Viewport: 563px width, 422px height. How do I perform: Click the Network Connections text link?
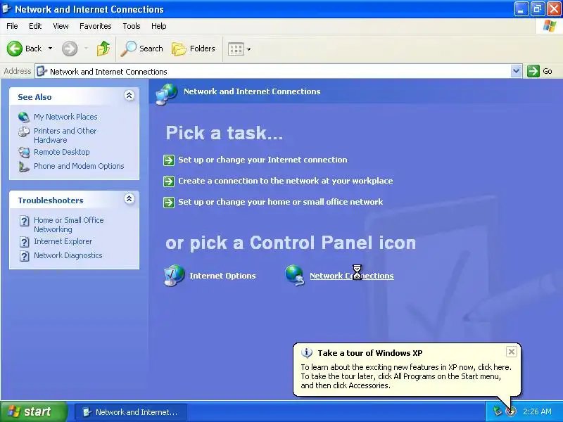351,276
